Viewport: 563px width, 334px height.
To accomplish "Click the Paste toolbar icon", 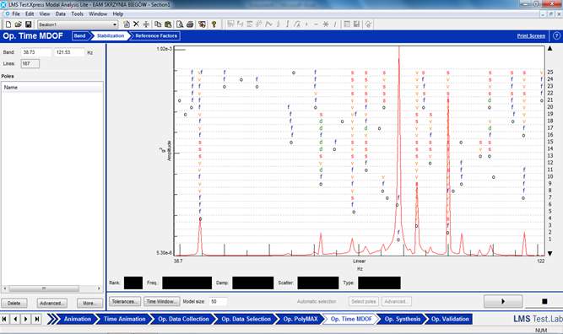I will coord(168,24).
